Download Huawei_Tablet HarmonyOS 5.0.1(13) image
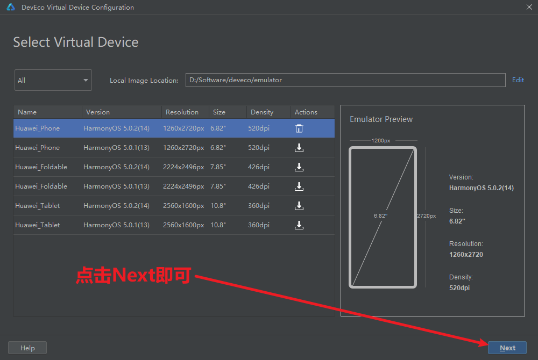This screenshot has height=360, width=538. pos(299,225)
